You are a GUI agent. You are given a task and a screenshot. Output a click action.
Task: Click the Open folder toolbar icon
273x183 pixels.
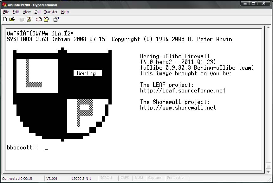[12, 19]
